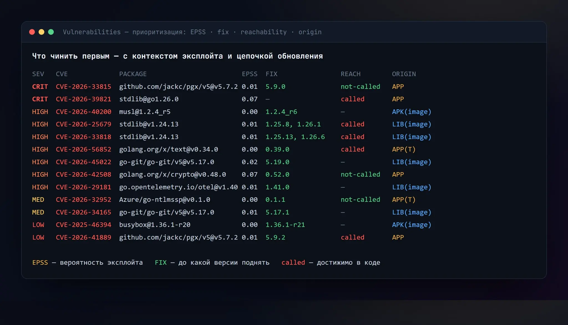Viewport: 568px width, 325px height.
Task: Select CVE-2026-40200 row identifier
Action: 83,112
